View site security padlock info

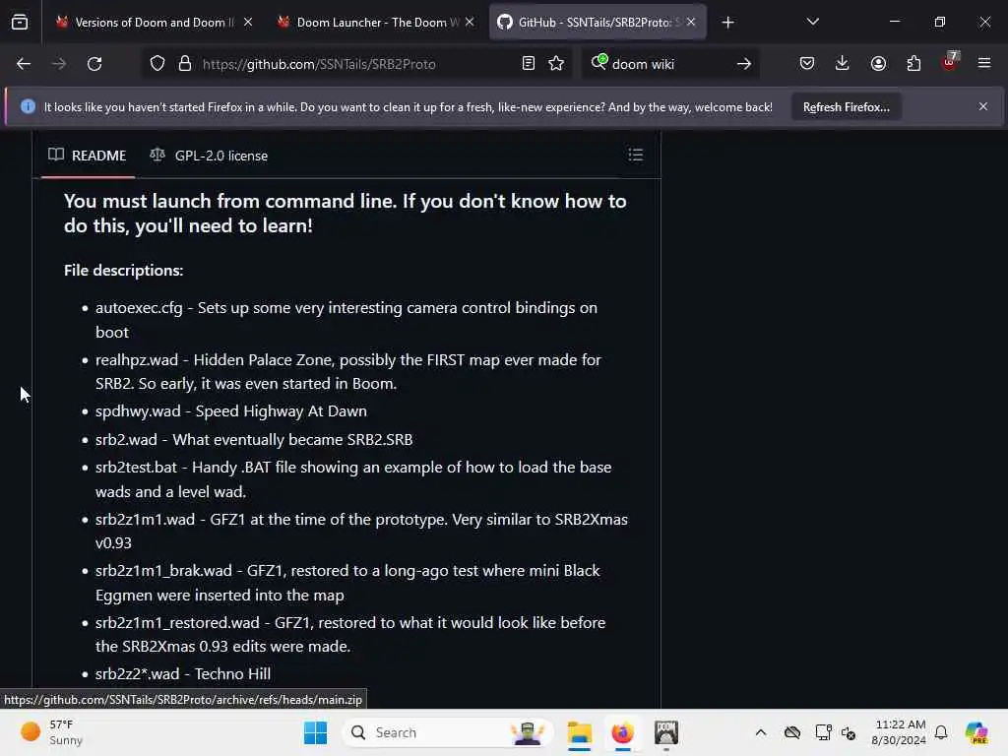(x=184, y=64)
